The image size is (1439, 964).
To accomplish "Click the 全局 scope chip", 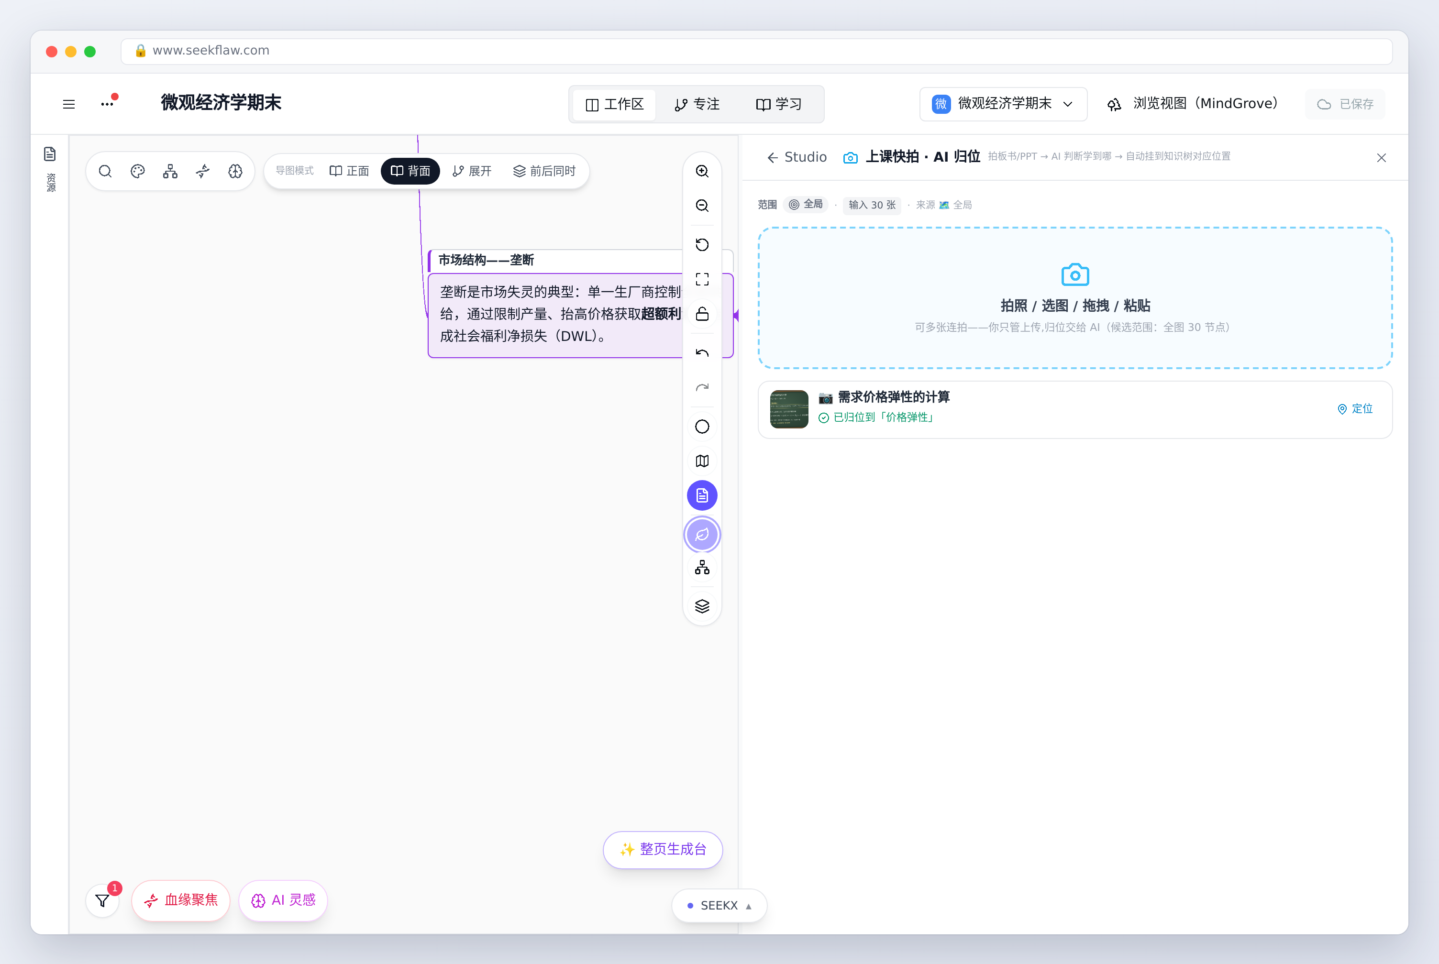I will (x=806, y=204).
